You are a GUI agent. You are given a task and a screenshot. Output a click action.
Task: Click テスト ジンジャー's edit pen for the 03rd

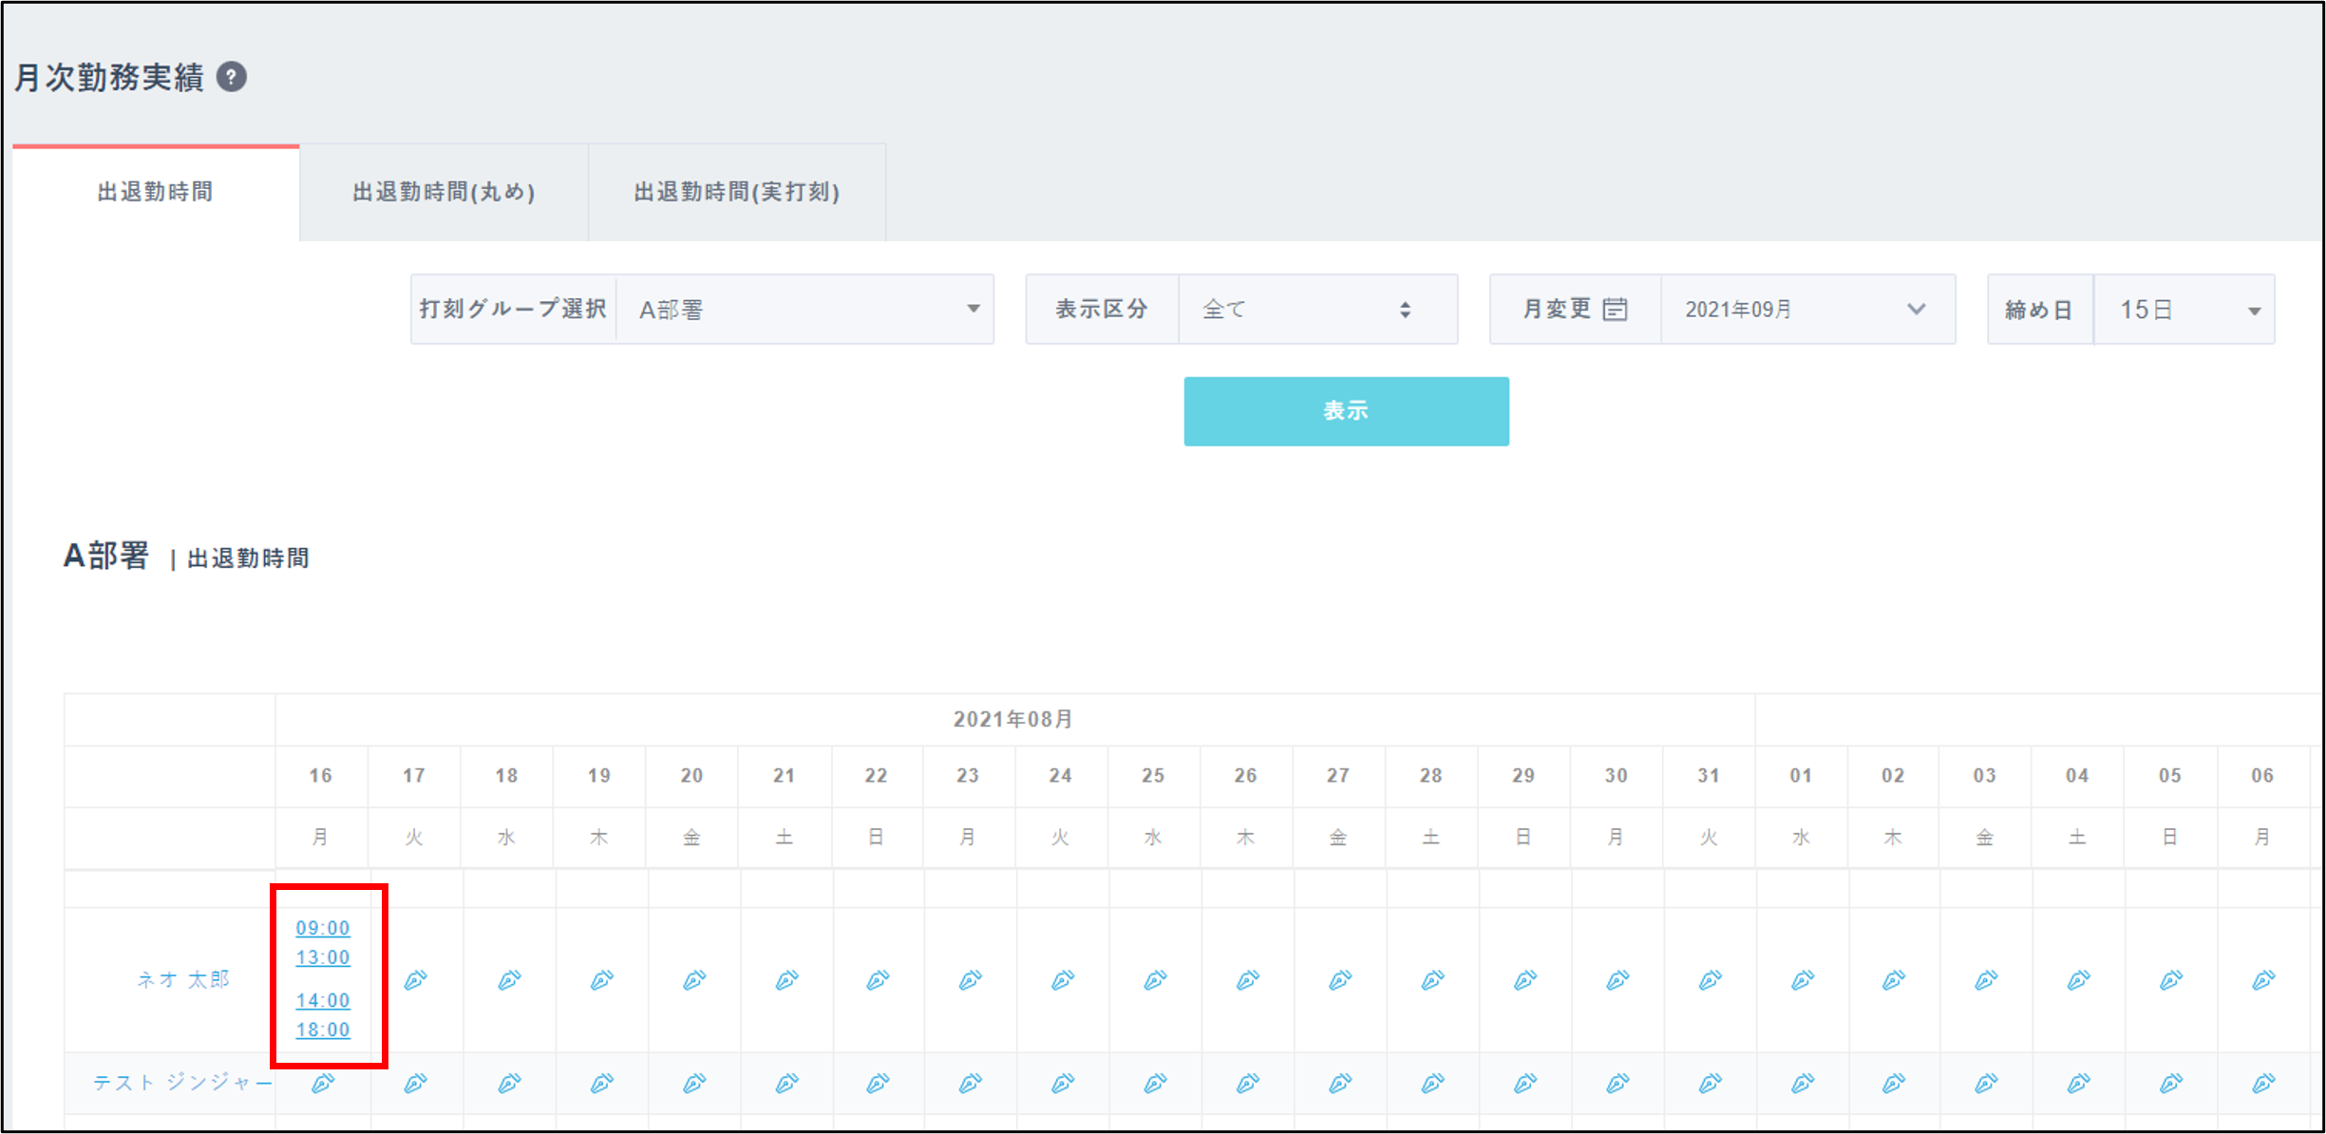(1985, 1083)
